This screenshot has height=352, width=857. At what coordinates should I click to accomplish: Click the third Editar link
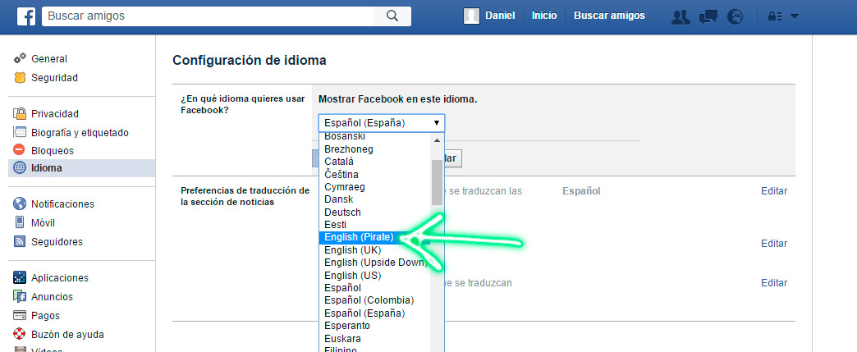pos(774,283)
